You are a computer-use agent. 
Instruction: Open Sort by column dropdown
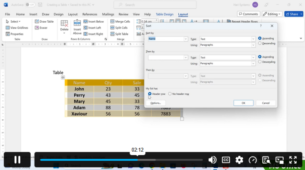185,39
